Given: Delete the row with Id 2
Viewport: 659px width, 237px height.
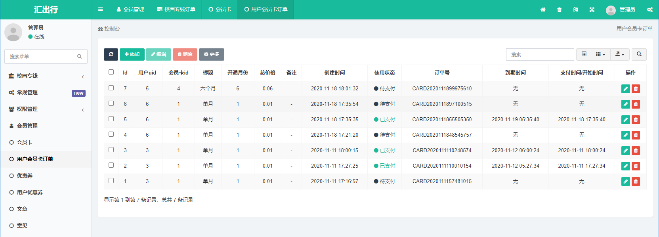Looking at the screenshot, I should (x=636, y=166).
